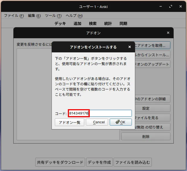Click the からインストール... button
Viewport: 187px width, 171px height.
153,55
